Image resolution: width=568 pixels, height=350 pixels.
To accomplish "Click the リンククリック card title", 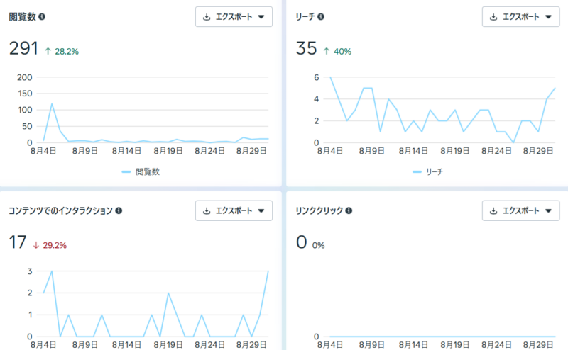I will pyautogui.click(x=319, y=210).
